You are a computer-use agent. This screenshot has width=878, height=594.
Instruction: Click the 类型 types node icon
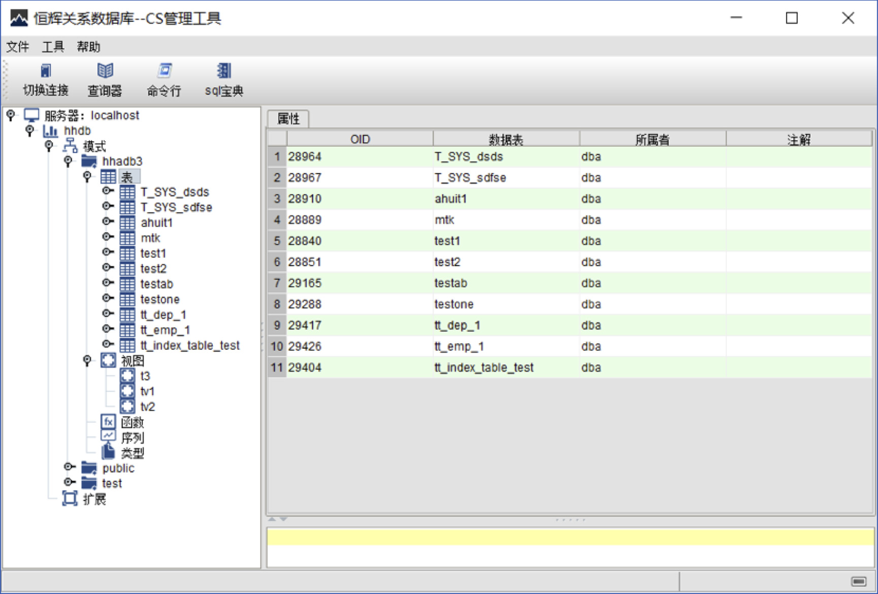108,452
